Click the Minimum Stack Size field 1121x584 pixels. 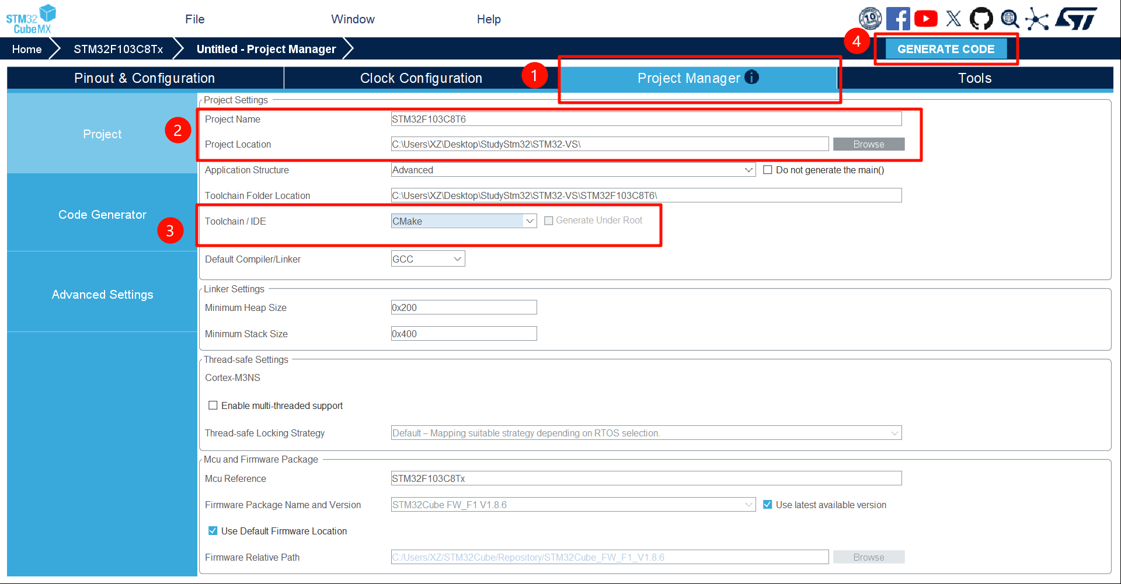coord(464,334)
